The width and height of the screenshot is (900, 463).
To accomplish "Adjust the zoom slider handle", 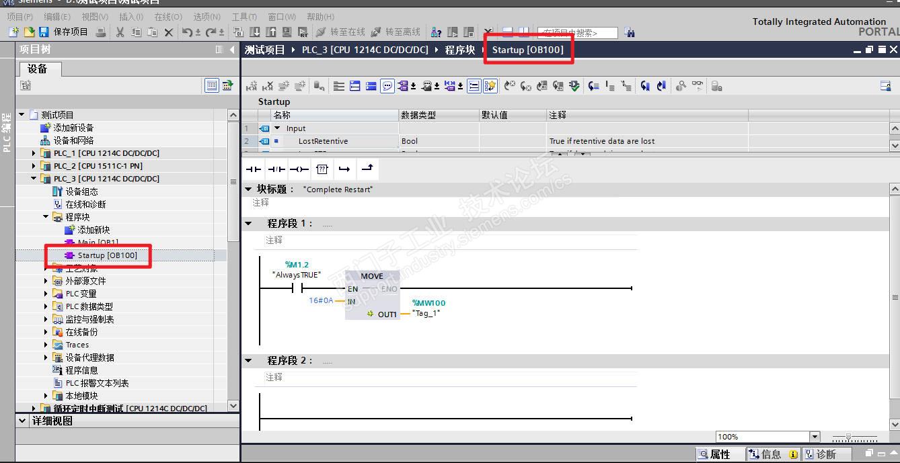I will [x=849, y=437].
